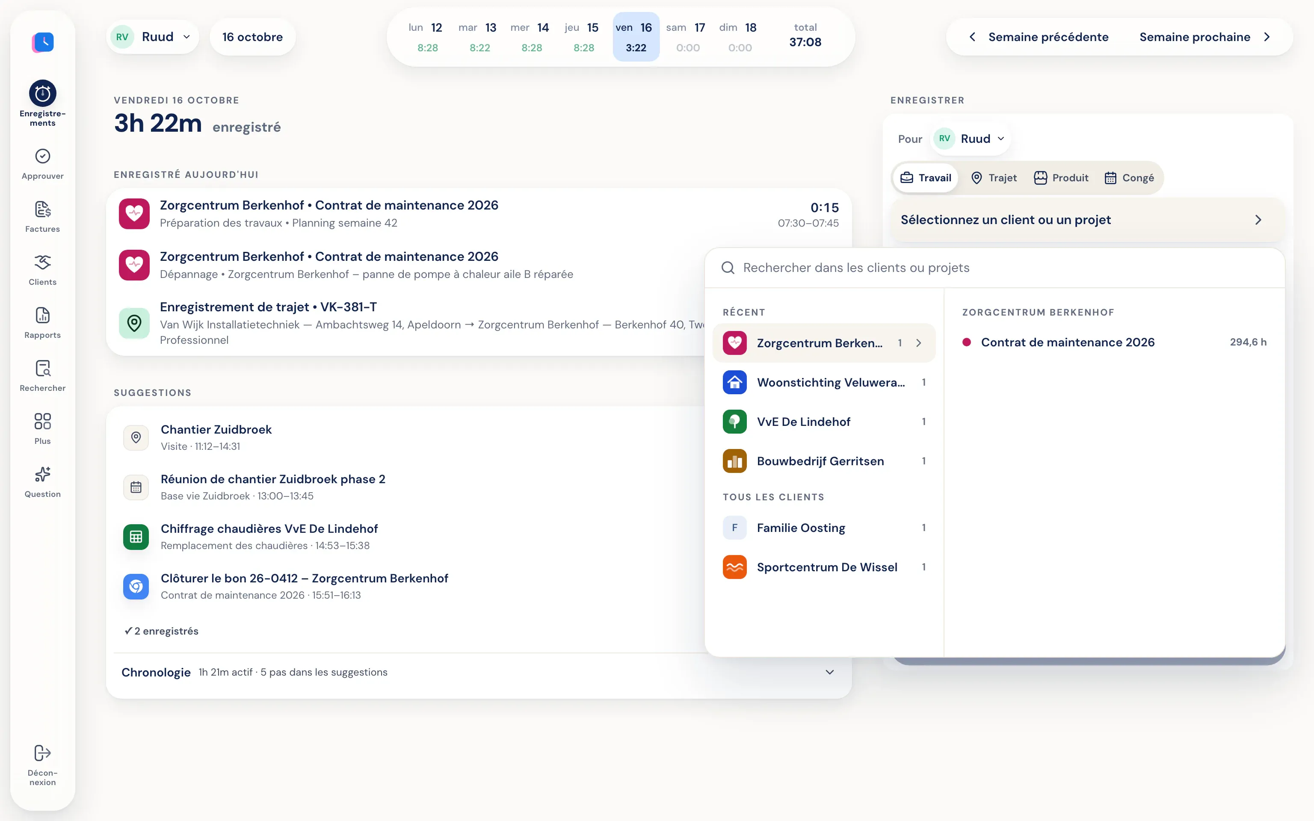This screenshot has height=821, width=1314.
Task: Click the Réunion de chantier calendar icon
Action: click(x=136, y=487)
